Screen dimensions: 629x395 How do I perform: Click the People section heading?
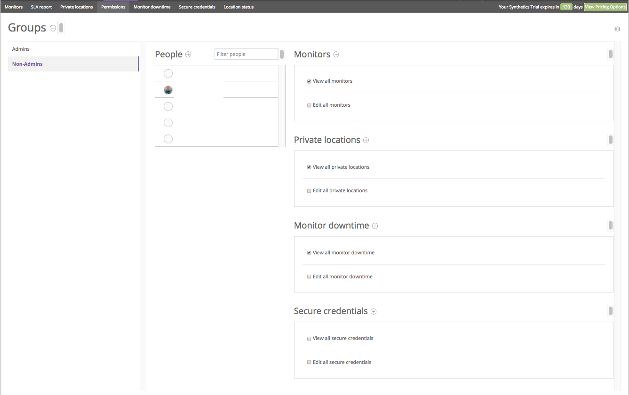click(168, 55)
